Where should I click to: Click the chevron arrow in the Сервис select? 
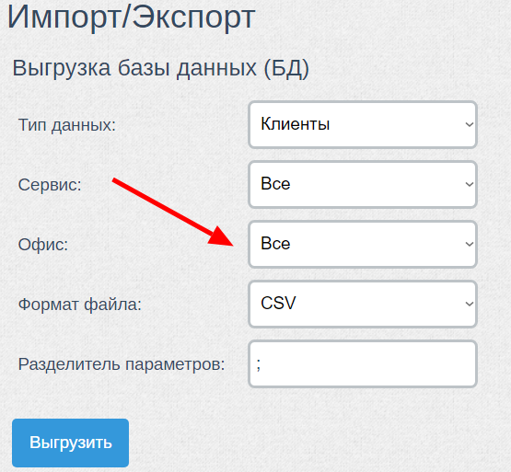[x=470, y=184]
